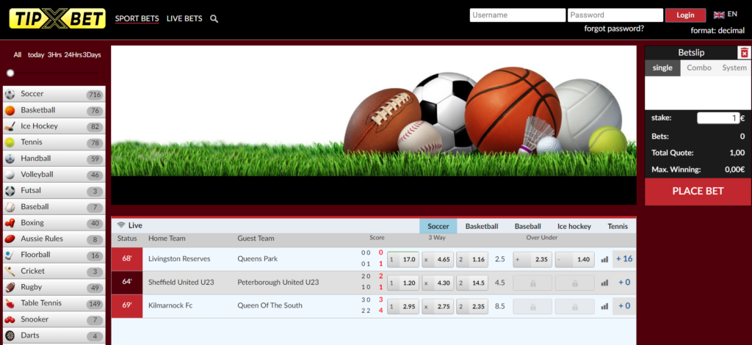The width and height of the screenshot is (752, 345).
Task: Expand +0 bets for Kilmarnock Fc
Action: click(x=624, y=305)
